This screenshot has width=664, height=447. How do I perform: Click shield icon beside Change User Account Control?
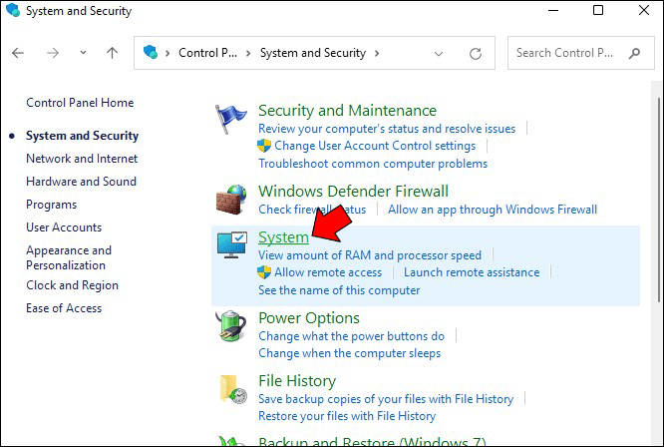pos(264,146)
